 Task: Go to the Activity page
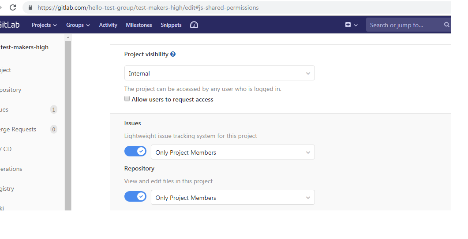tap(108, 25)
